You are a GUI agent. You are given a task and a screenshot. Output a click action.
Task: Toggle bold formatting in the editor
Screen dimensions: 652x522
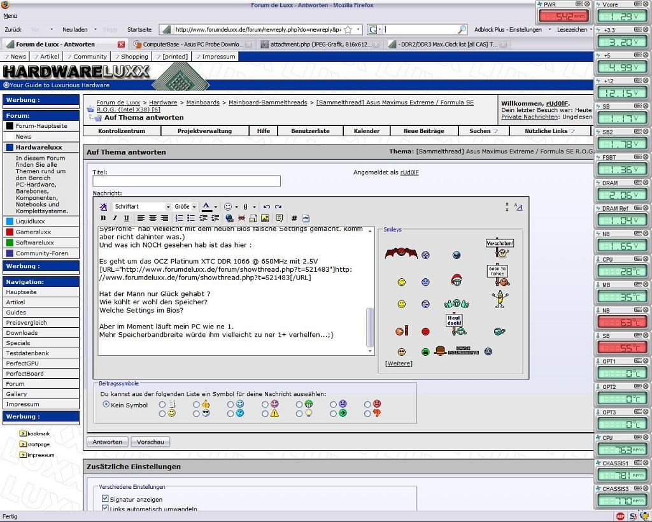(x=103, y=218)
